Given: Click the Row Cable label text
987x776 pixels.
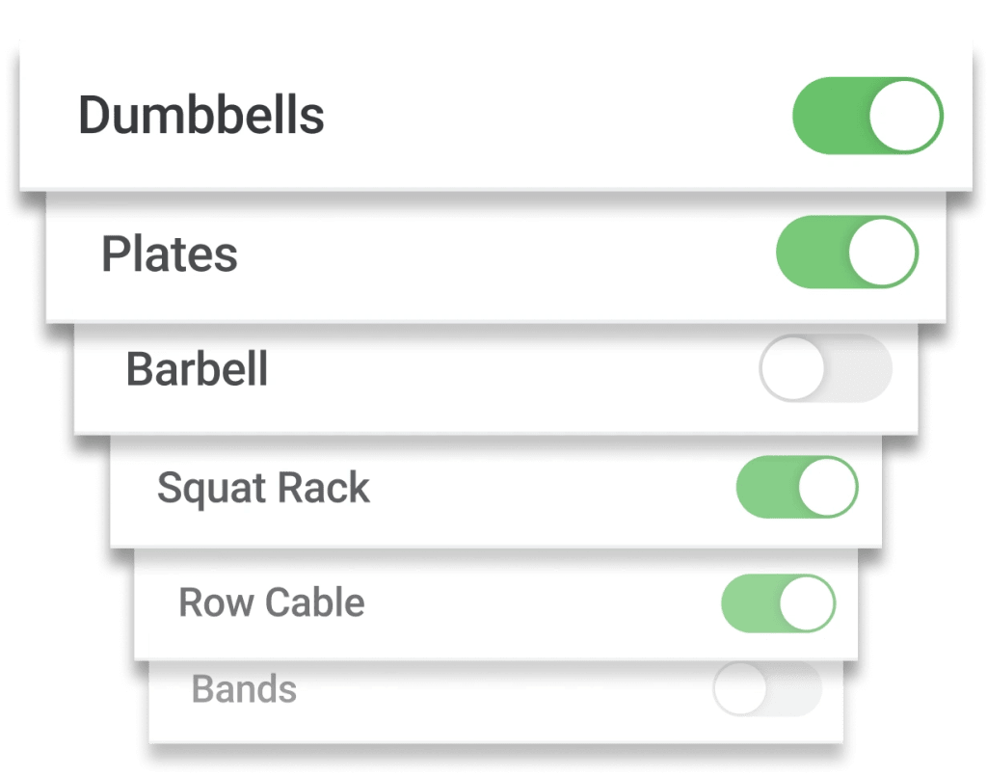Looking at the screenshot, I should 272,603.
